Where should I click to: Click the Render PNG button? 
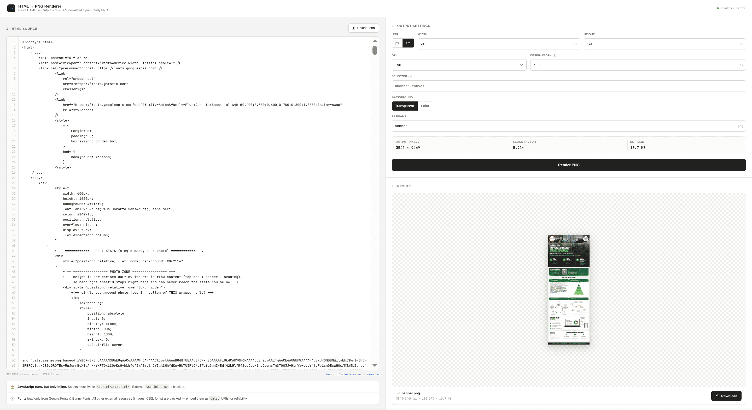[x=569, y=165]
